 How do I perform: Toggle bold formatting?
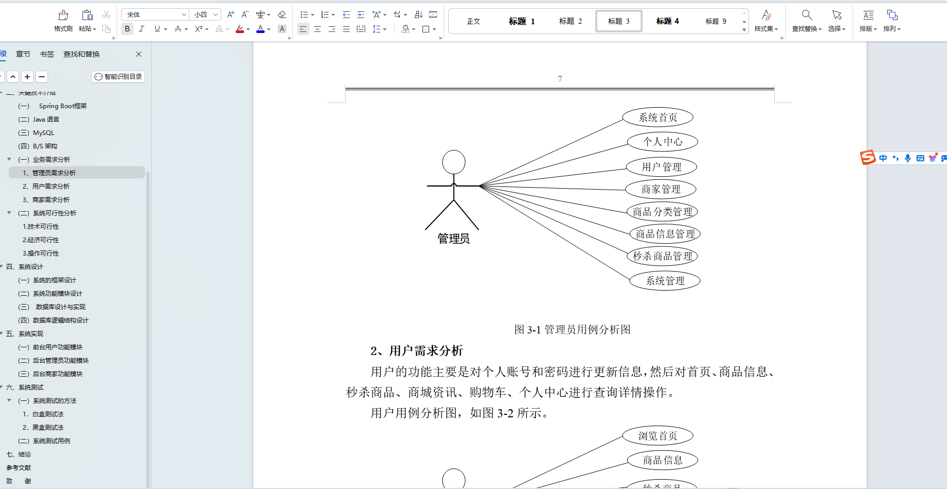(127, 29)
